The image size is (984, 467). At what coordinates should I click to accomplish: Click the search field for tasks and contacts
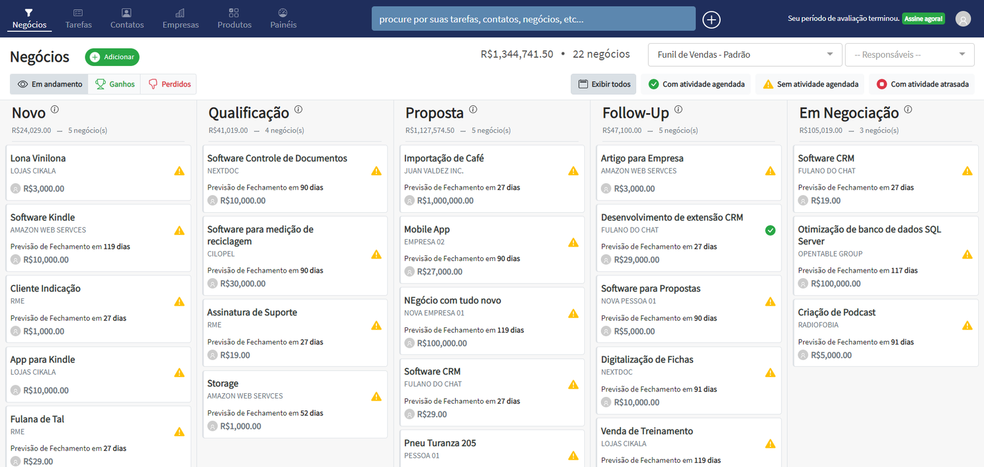click(533, 19)
